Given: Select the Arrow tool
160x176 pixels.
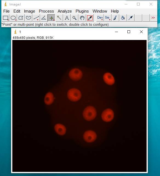Looking at the screenshot, I should [x=131, y=18].
